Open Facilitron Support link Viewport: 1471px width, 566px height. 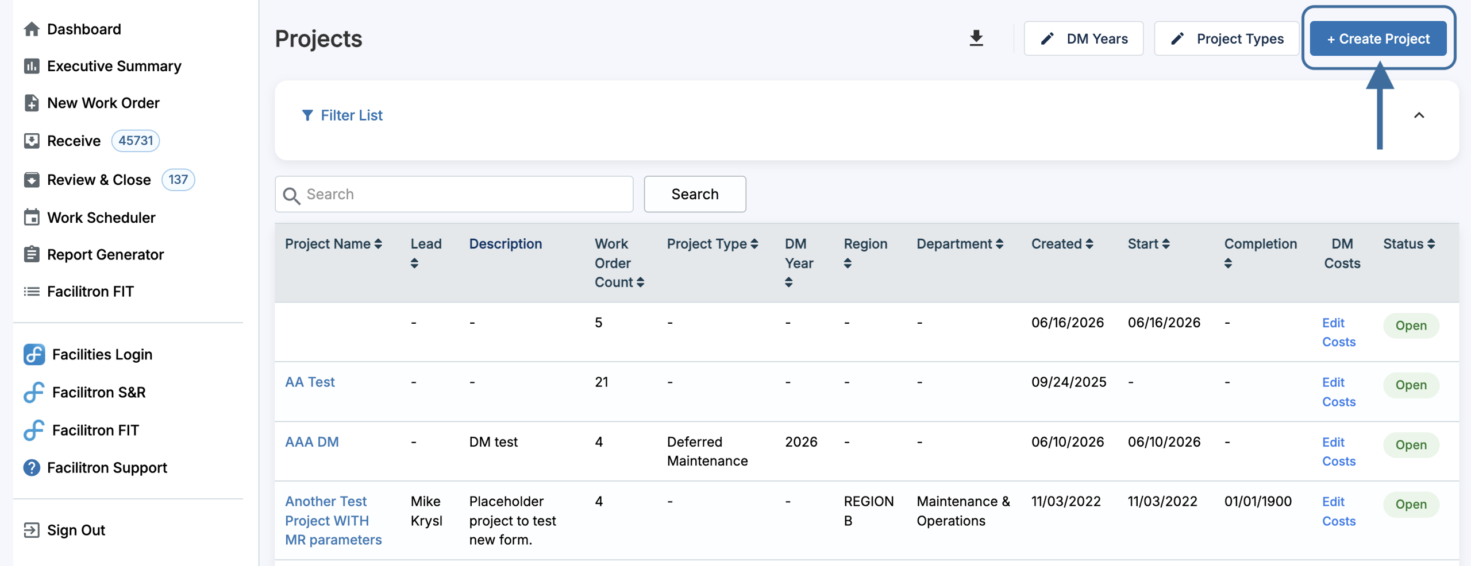pyautogui.click(x=107, y=468)
